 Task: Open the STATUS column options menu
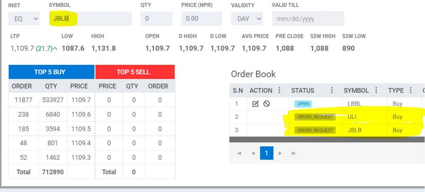332,90
